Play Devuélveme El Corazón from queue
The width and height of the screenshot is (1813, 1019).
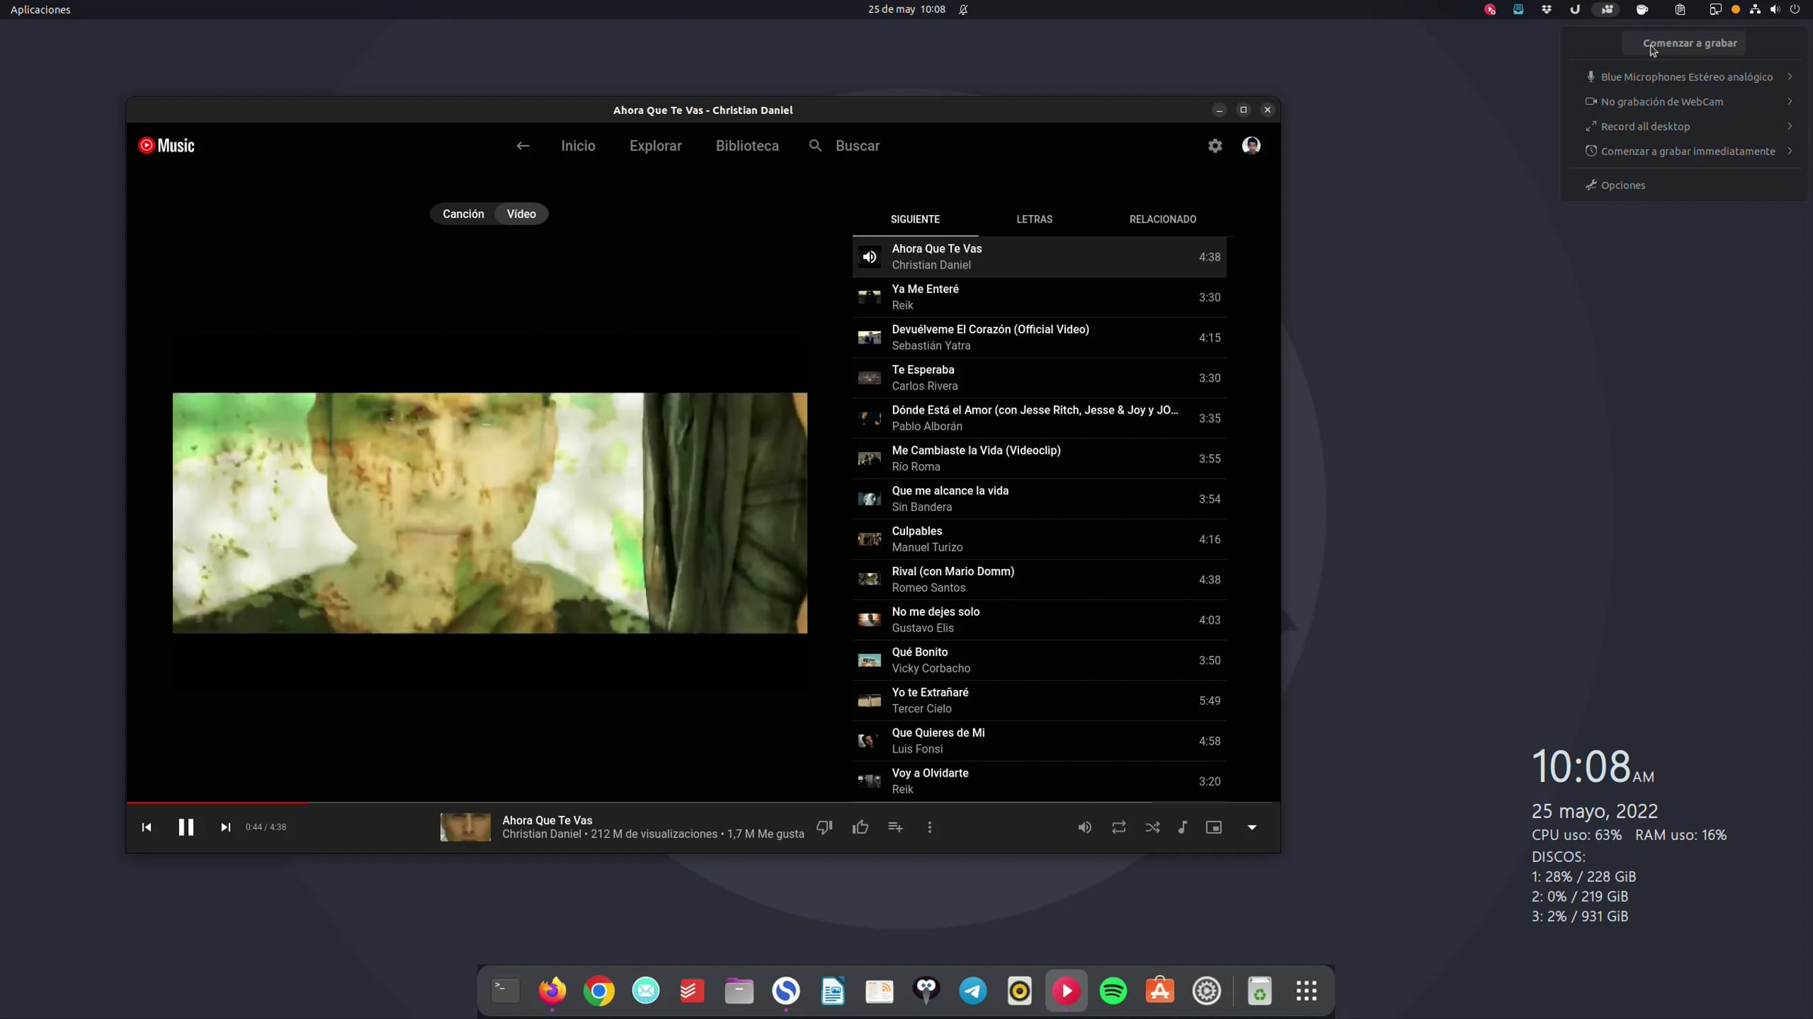1039,337
